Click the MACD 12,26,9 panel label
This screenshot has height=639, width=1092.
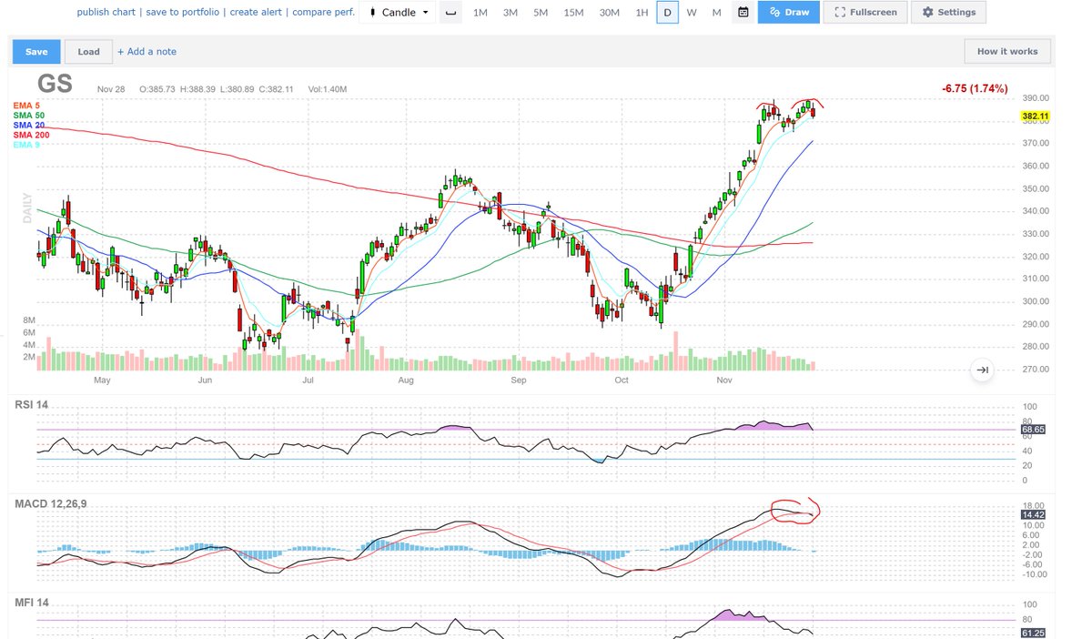pos(49,503)
